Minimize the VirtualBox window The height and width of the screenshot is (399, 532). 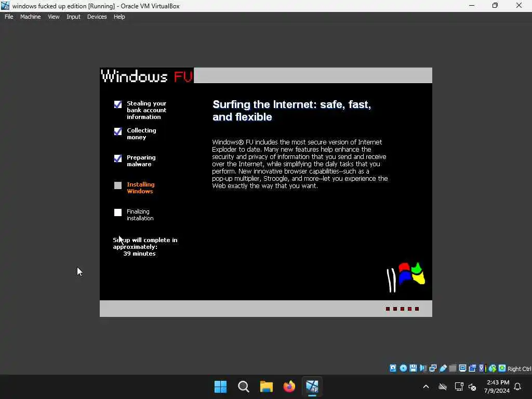coord(472,6)
